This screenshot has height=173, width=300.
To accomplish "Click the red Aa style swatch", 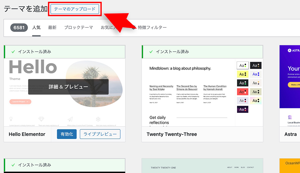I will (x=243, y=92).
